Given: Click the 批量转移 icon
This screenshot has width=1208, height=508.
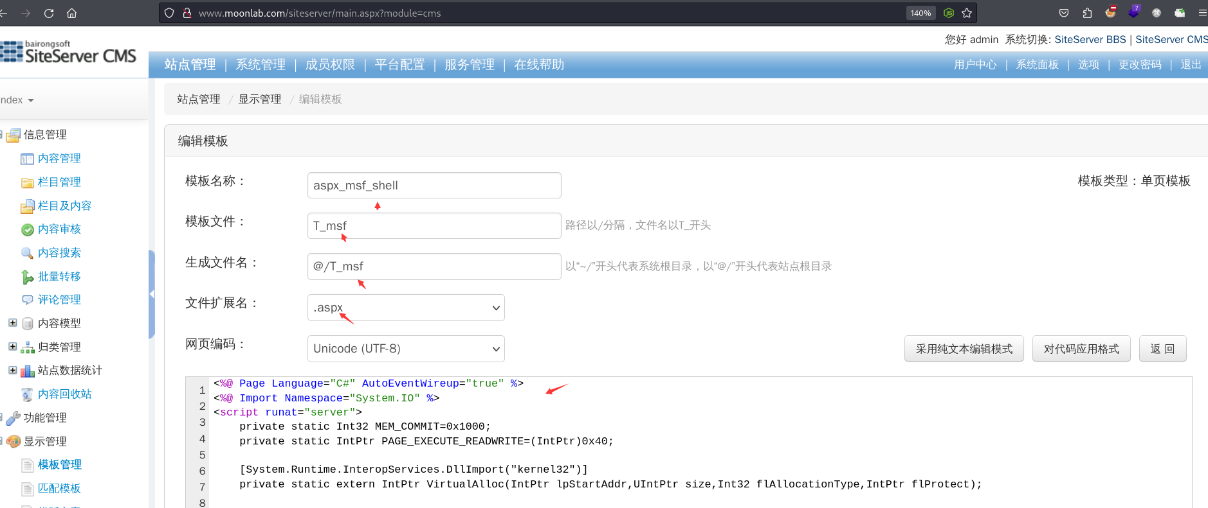Looking at the screenshot, I should (27, 277).
